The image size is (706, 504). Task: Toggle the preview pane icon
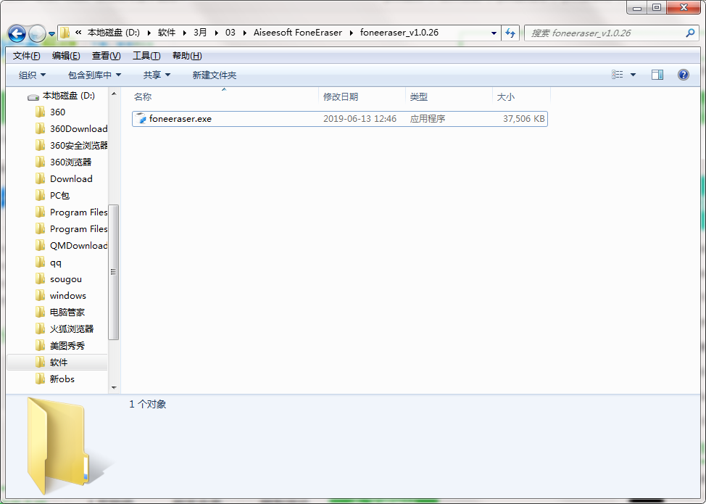[x=657, y=75]
